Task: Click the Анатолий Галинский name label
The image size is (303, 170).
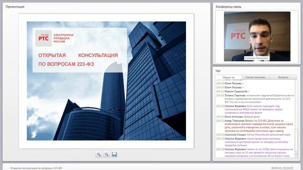Action: point(256,58)
